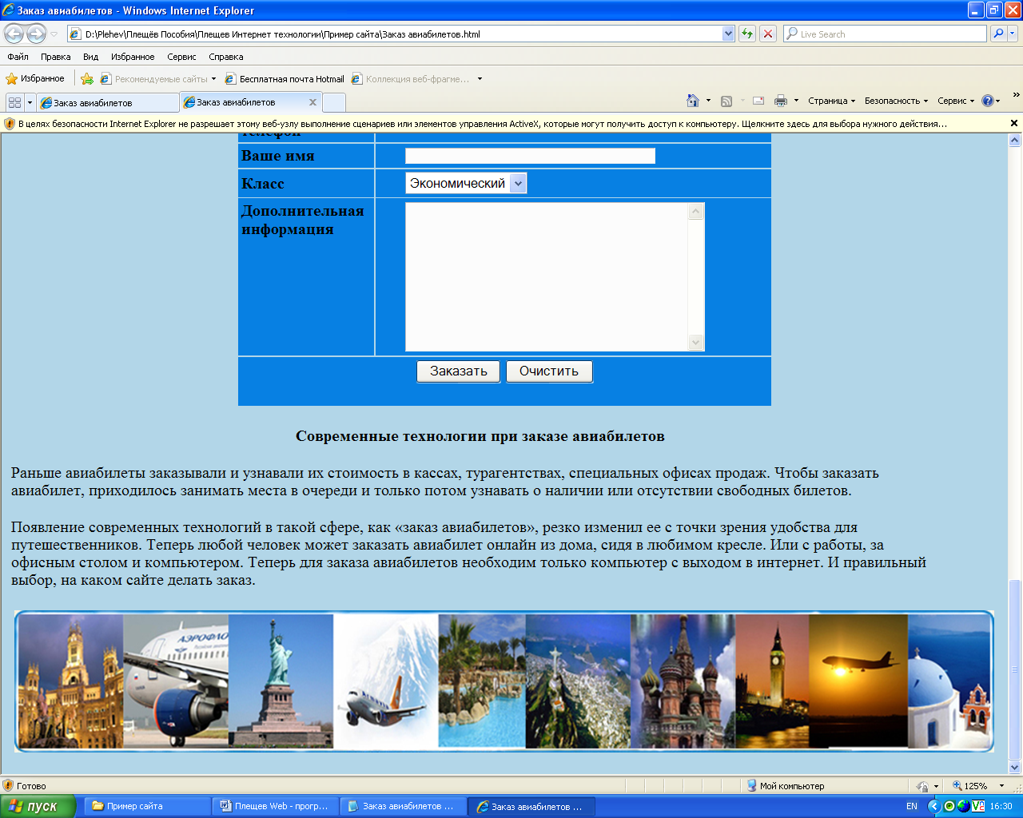Image resolution: width=1023 pixels, height=818 pixels.
Task: Open the Сервис menu in menu bar
Action: pos(181,57)
